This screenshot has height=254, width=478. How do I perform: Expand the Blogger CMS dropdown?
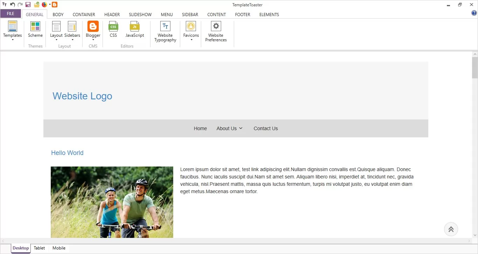[x=93, y=40]
